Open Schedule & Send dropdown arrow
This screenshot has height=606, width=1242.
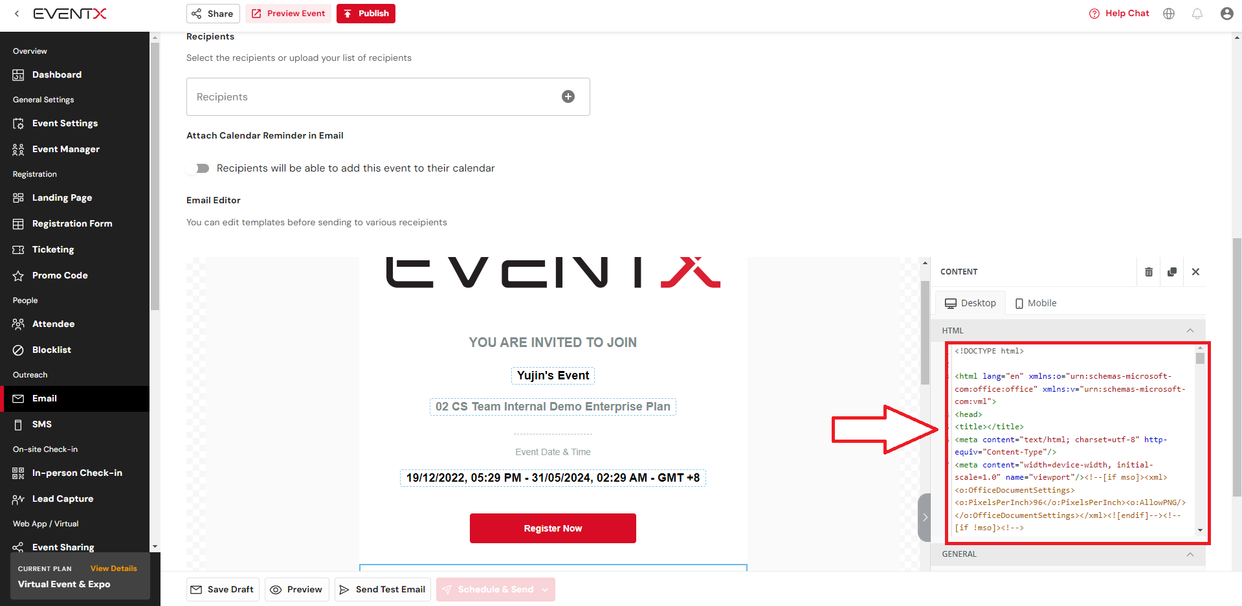coord(545,590)
